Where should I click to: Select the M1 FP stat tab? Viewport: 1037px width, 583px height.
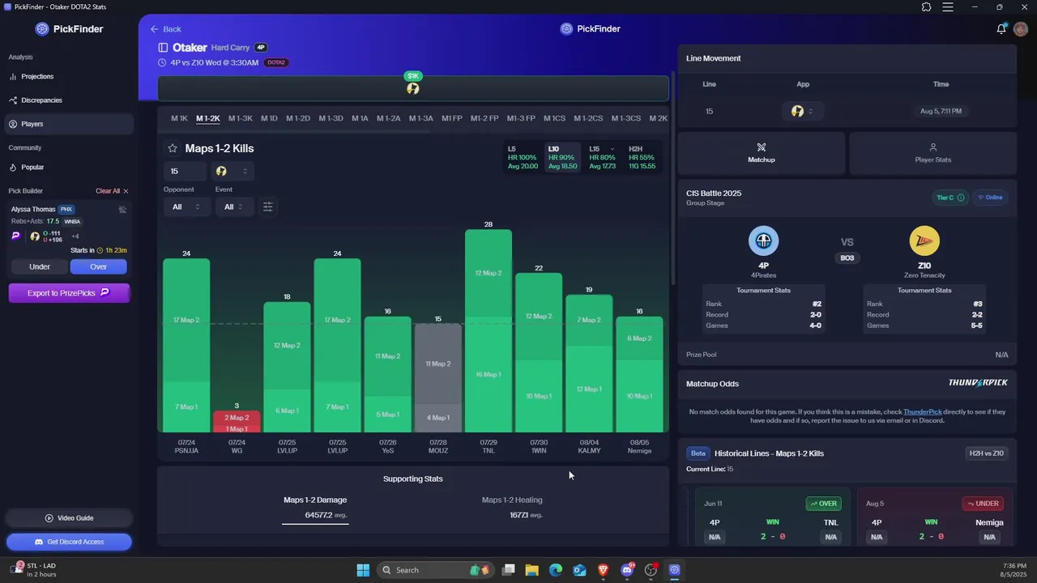[451, 118]
